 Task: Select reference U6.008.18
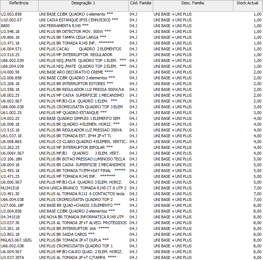[10, 125]
